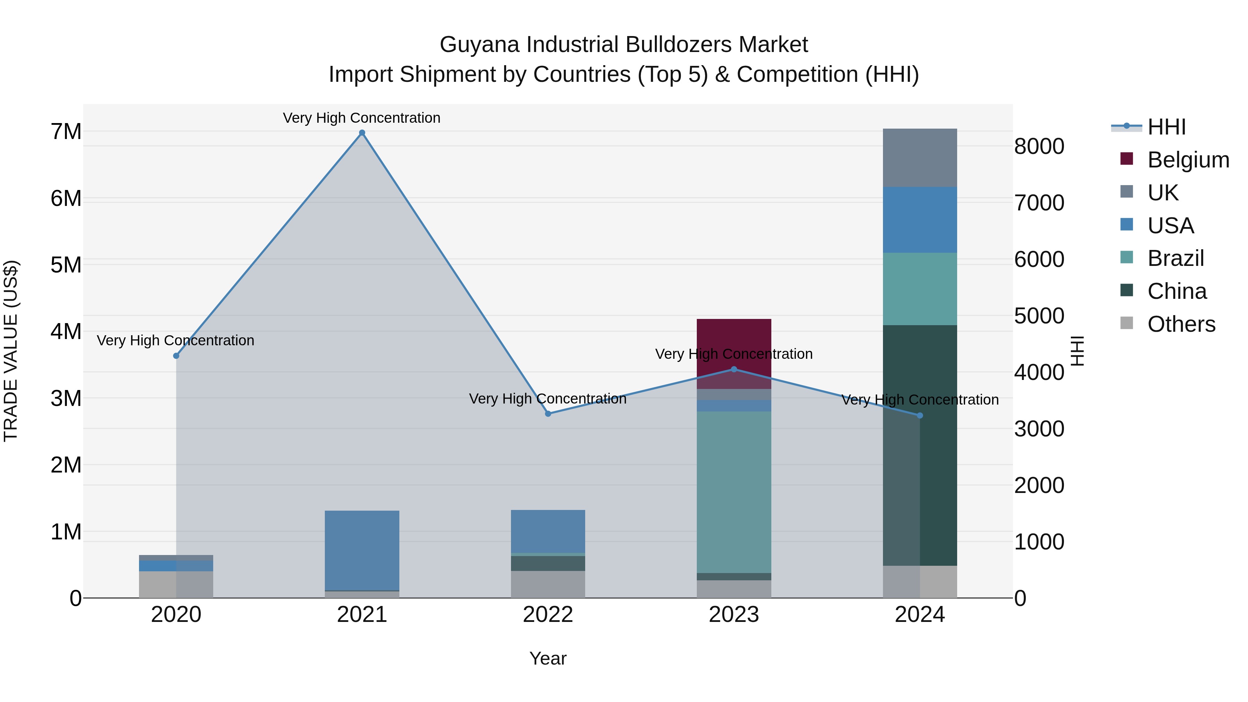This screenshot has height=702, width=1248.
Task: Toggle the China legend entry
Action: pyautogui.click(x=1163, y=291)
